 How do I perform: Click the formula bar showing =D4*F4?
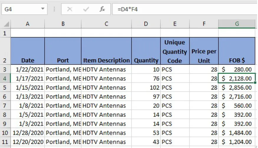click(x=183, y=9)
